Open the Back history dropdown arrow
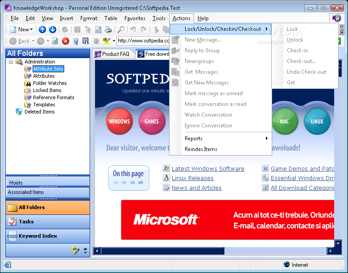 33,41
